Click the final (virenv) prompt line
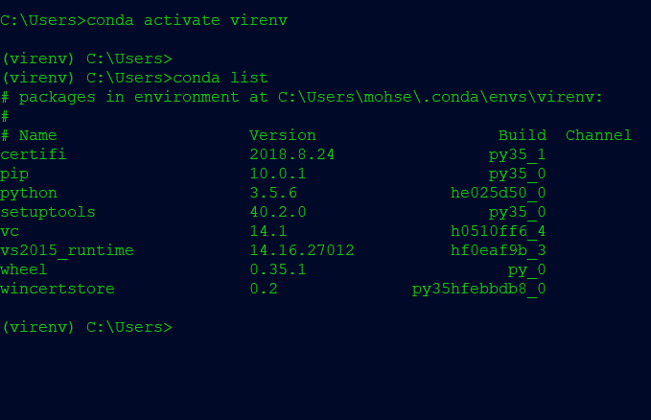The image size is (651, 420). point(86,327)
